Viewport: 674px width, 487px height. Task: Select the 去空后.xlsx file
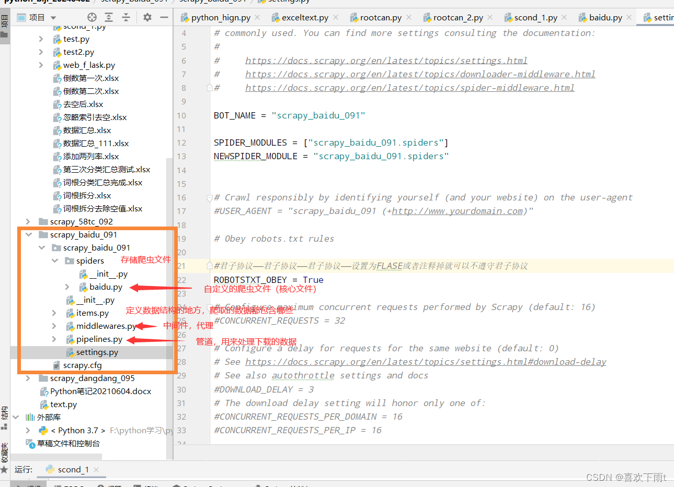(83, 104)
